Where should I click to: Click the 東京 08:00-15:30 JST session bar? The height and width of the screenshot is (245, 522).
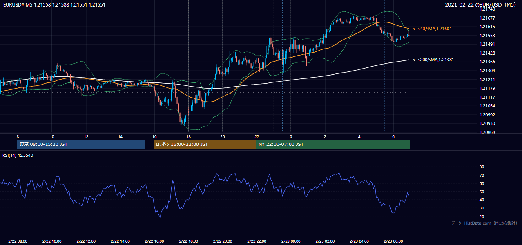[81, 144]
